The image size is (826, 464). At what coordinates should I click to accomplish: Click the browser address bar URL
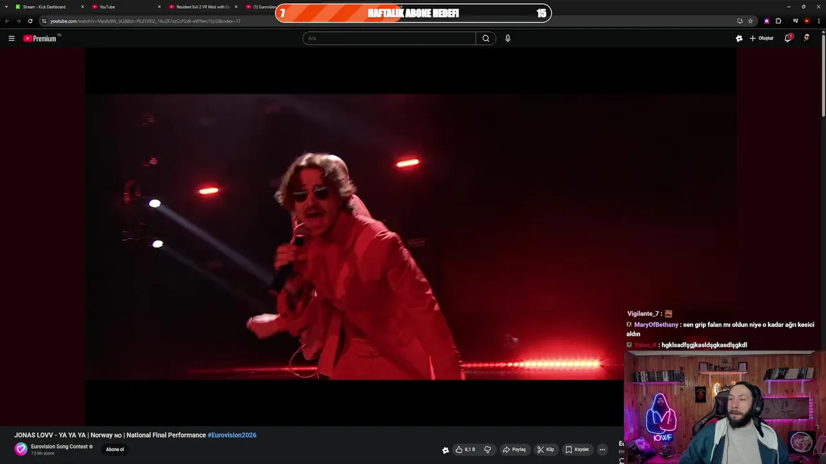(145, 21)
